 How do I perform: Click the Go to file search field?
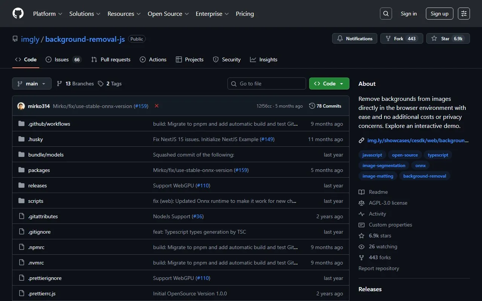pos(267,84)
